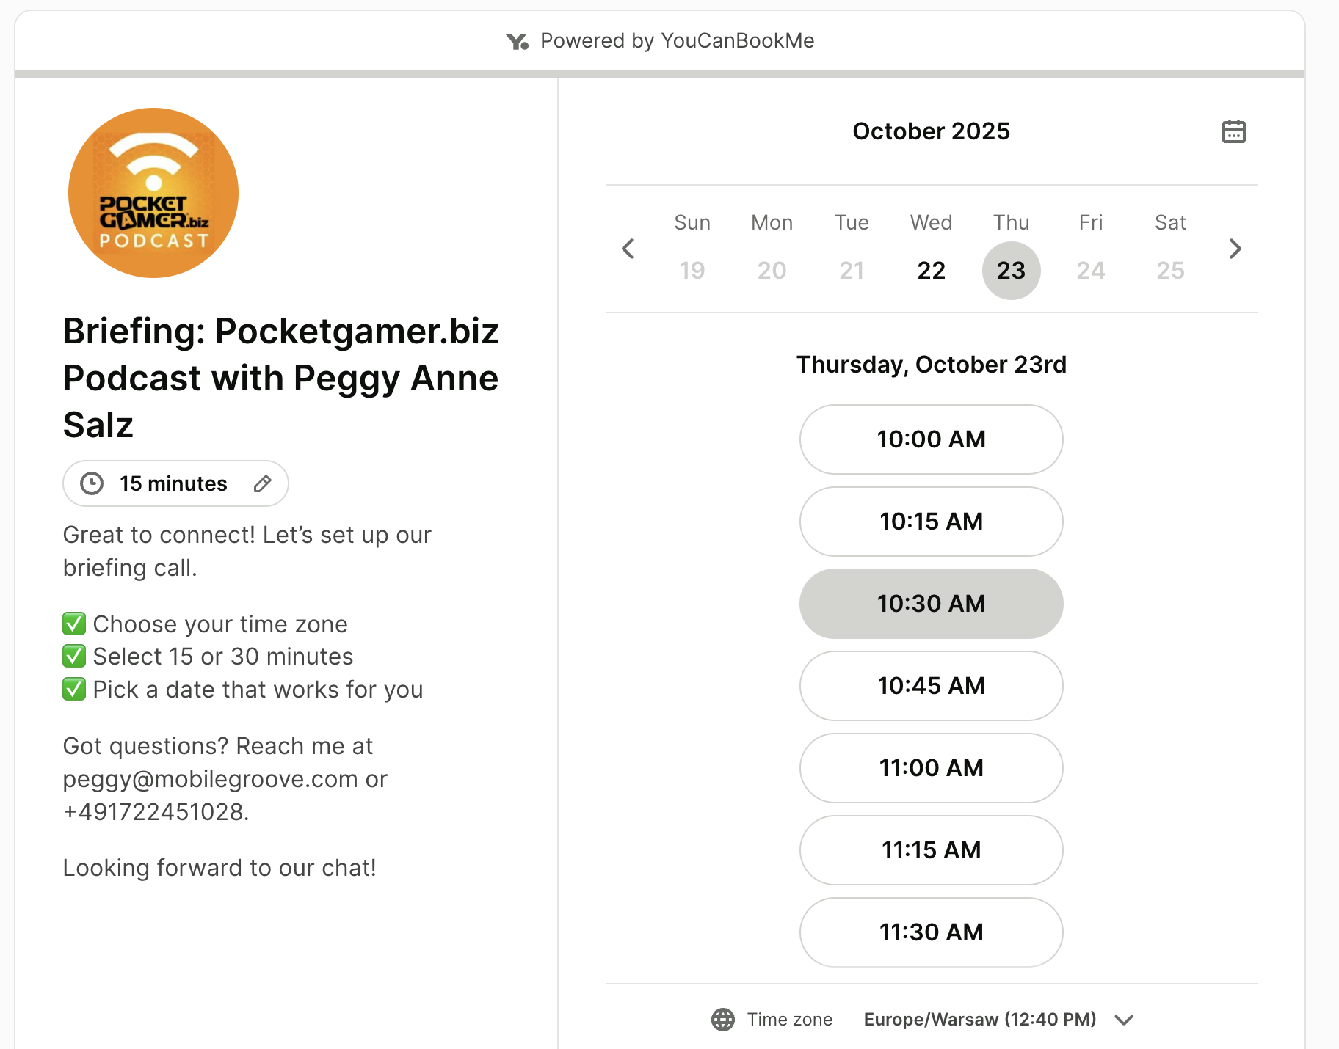Choose the 11:30 AM time slot
The image size is (1339, 1049).
tap(931, 932)
